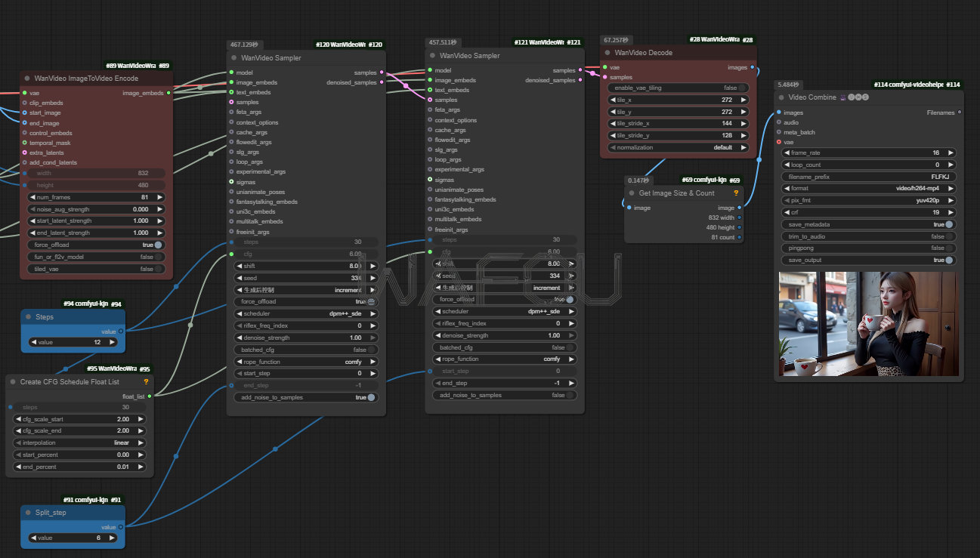
Task: Collapse the WanVideo Decode node via title dot
Action: [607, 53]
